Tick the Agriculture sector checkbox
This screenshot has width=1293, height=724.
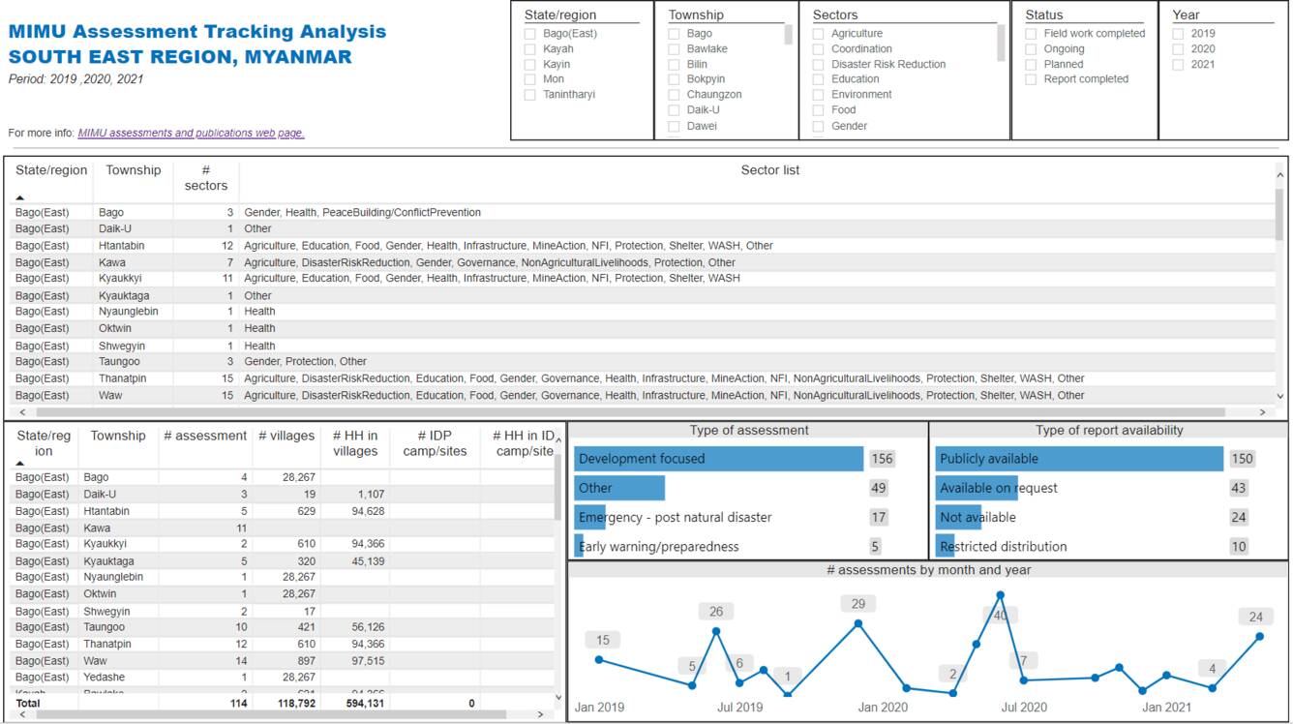(818, 34)
